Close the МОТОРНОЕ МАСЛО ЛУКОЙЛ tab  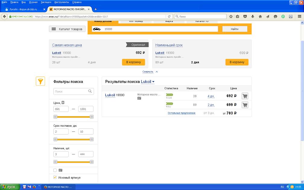[89, 9]
